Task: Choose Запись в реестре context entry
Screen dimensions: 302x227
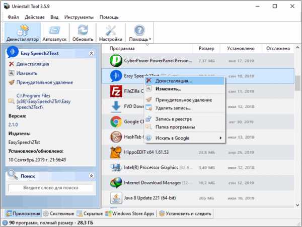Action: [x=185, y=119]
